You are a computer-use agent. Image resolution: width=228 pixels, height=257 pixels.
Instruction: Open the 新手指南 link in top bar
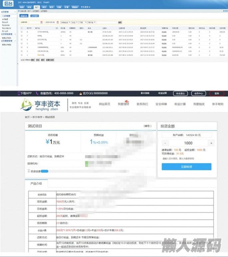tap(145, 93)
